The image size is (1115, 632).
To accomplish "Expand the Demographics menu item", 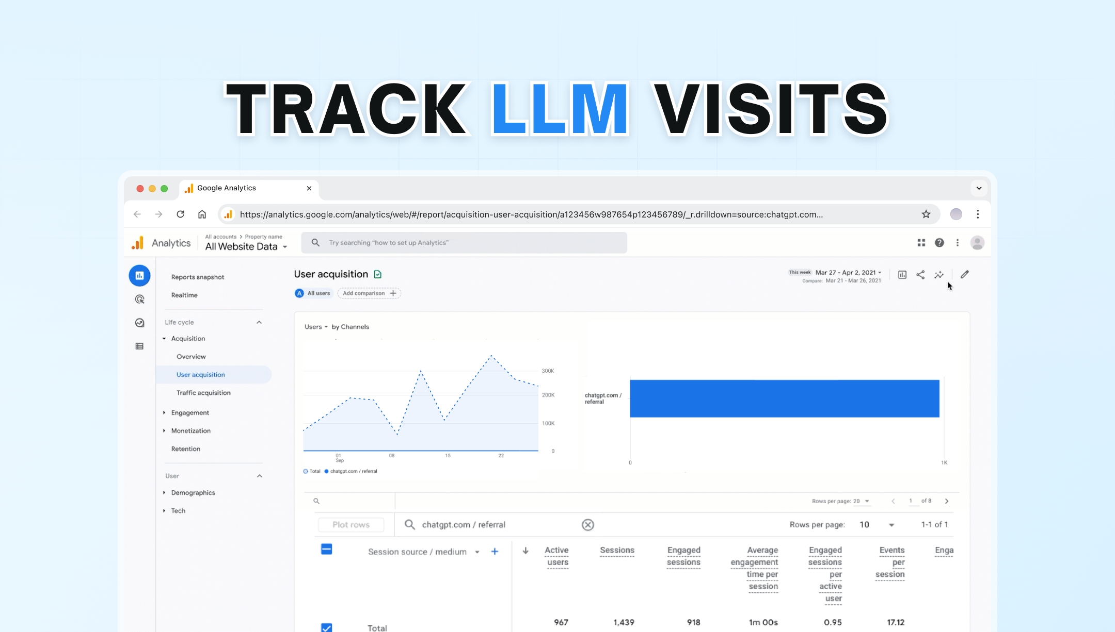I will click(193, 493).
